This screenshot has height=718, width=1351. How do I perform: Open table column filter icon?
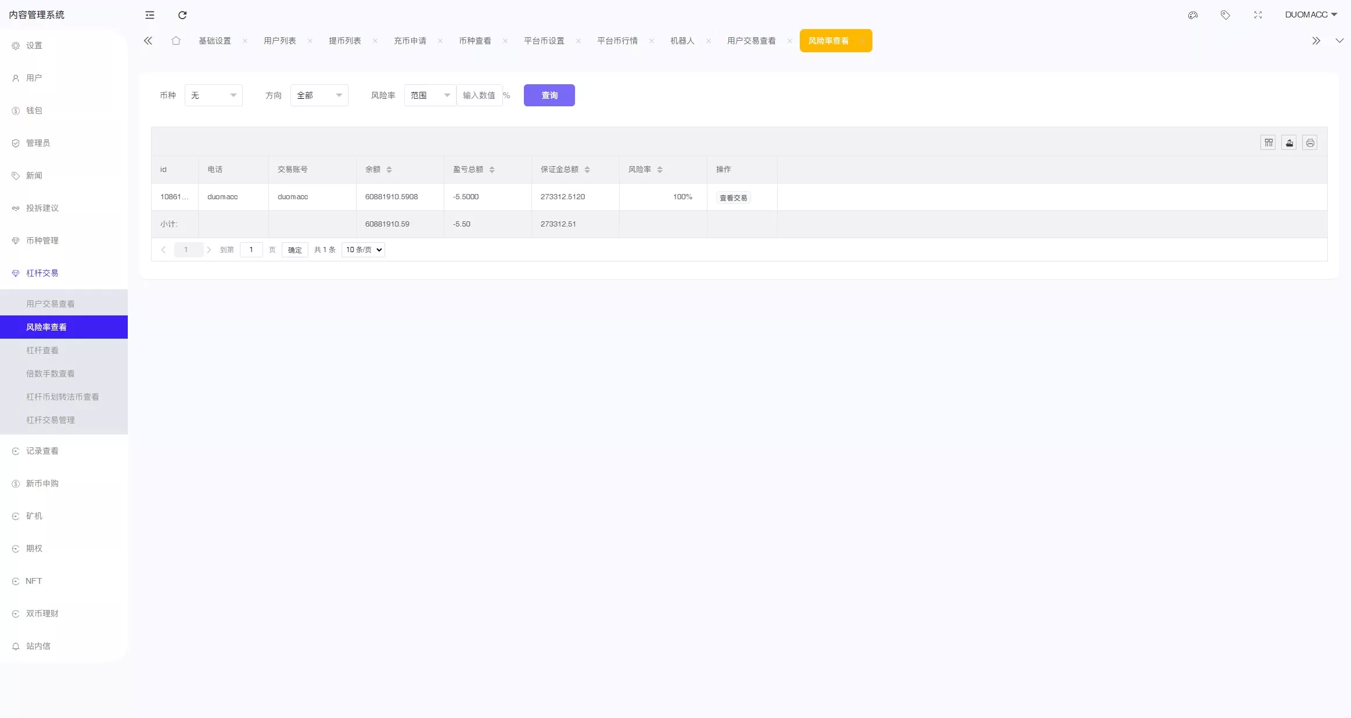point(1268,143)
